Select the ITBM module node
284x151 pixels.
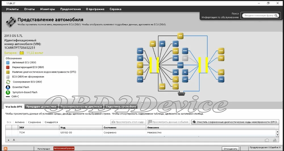click(176, 58)
